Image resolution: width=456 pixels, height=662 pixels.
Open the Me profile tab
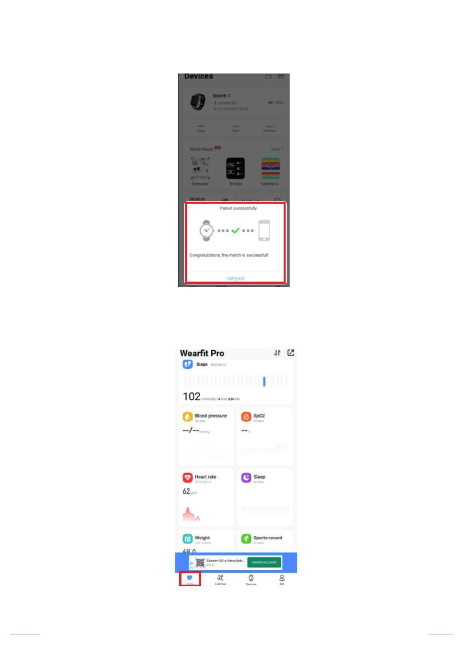point(282,579)
